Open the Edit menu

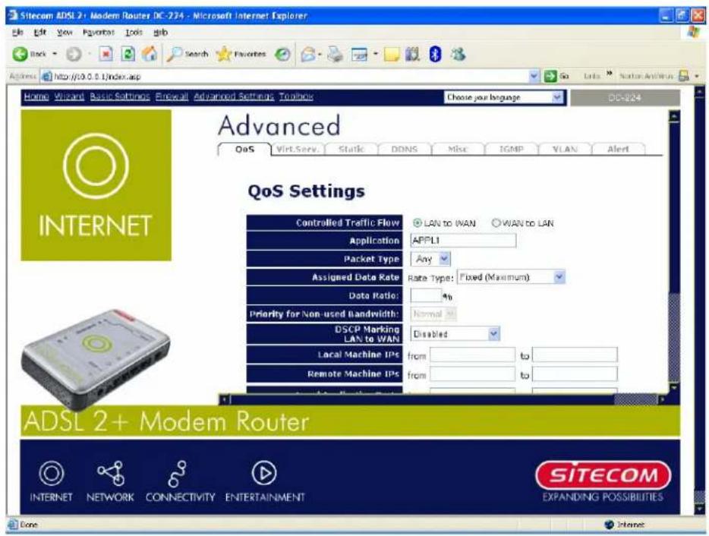coord(40,33)
